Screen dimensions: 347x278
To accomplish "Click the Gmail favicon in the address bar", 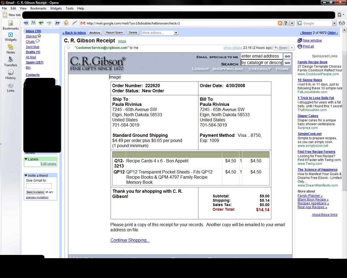I will pos(83,23).
